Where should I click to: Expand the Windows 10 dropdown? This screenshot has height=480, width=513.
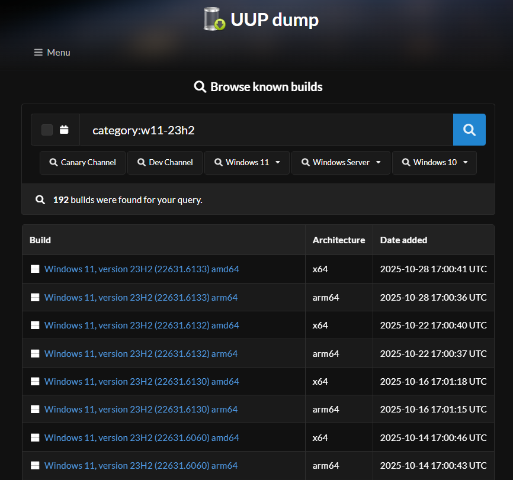pyautogui.click(x=434, y=162)
